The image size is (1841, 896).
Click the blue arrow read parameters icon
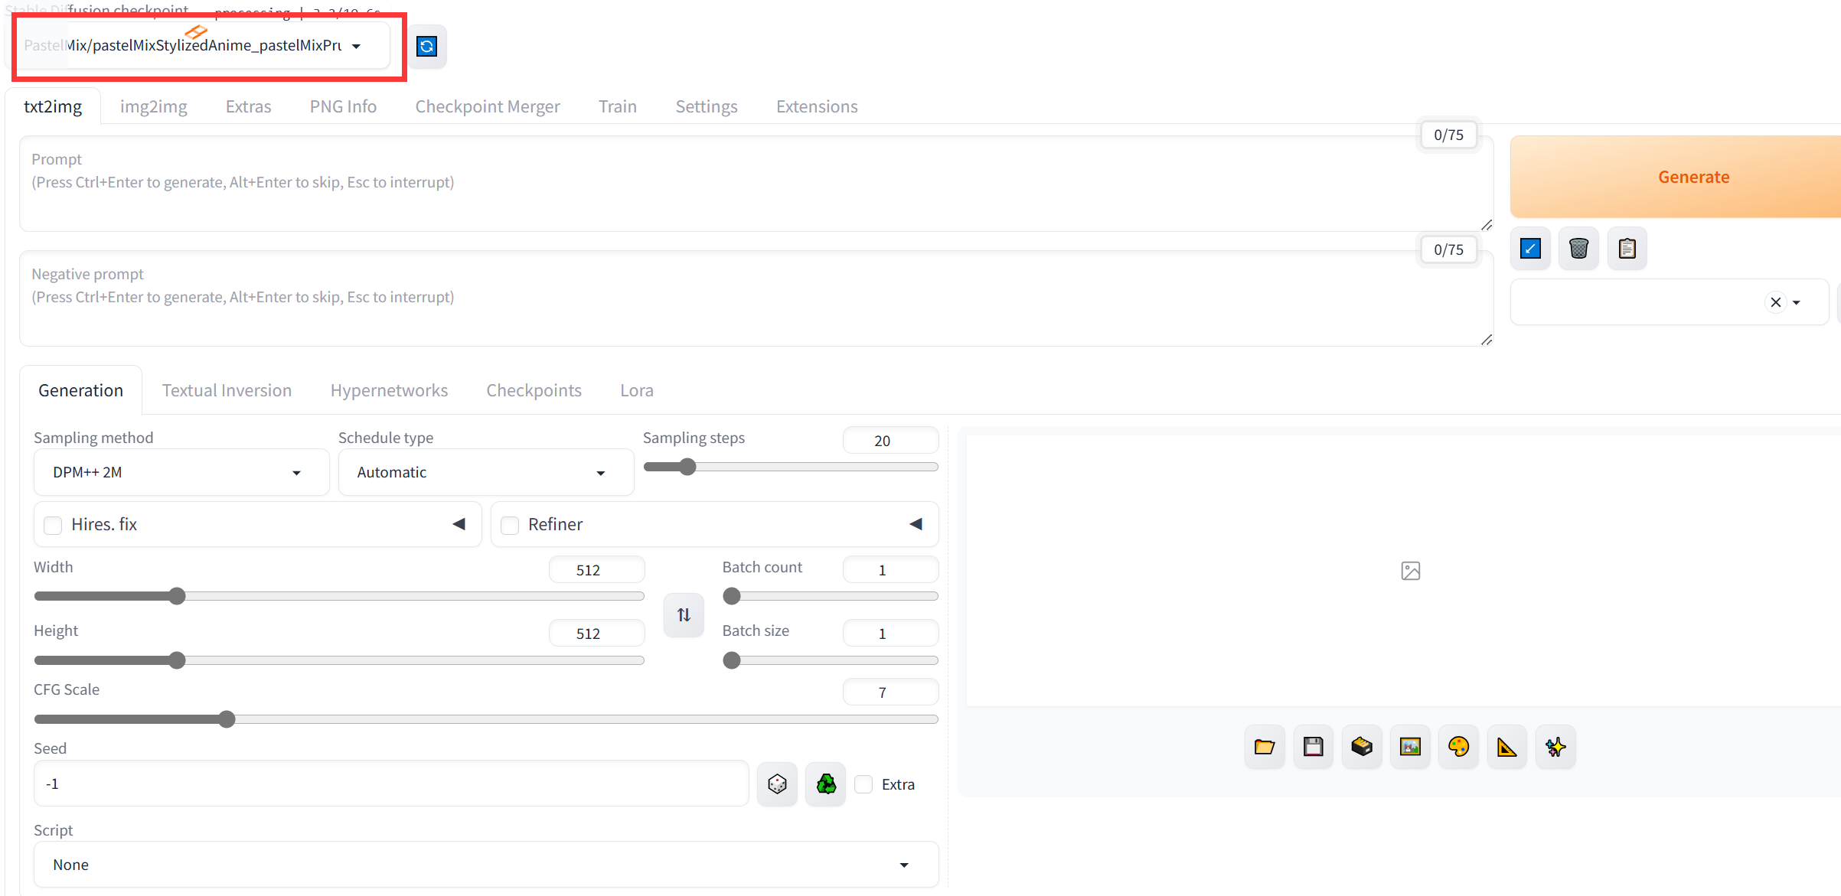click(x=1530, y=249)
